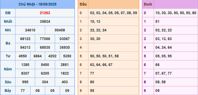
Task: Click Đầu row 3 values 30, 30
Action: (95, 39)
